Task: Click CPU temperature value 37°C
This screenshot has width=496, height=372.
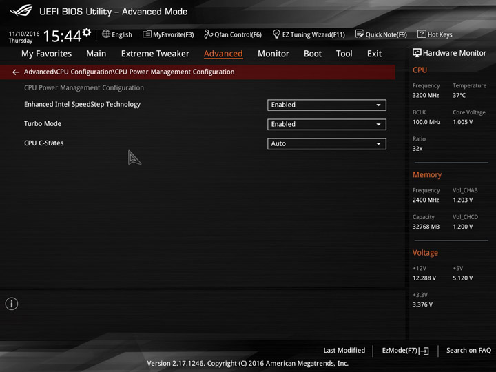Action: point(459,95)
